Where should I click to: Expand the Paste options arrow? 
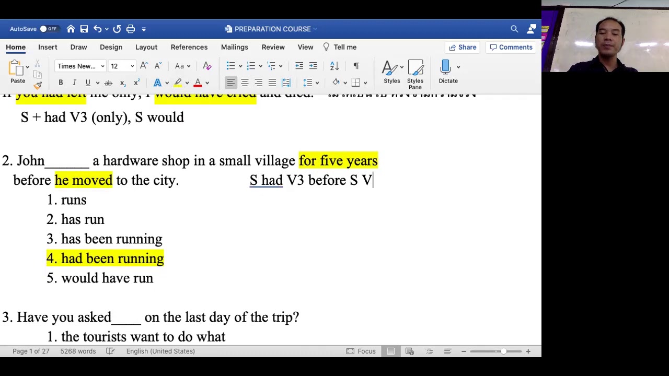(x=27, y=67)
